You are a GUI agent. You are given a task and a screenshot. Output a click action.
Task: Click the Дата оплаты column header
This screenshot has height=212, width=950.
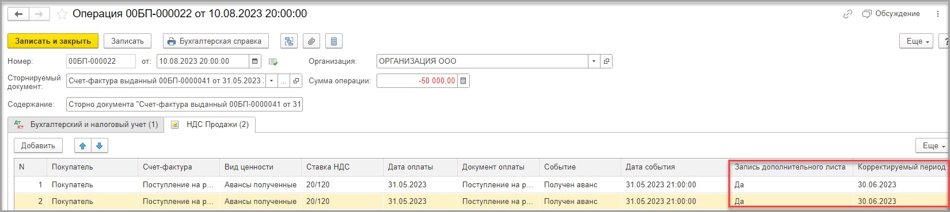click(420, 167)
